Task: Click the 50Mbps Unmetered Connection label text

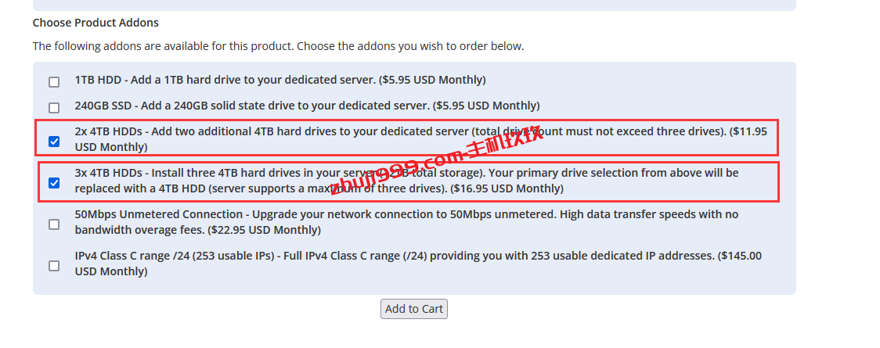Action: coord(407,222)
